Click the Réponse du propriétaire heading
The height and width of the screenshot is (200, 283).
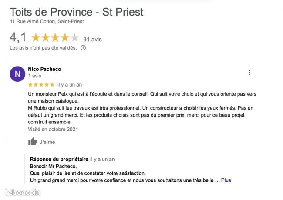[59, 159]
